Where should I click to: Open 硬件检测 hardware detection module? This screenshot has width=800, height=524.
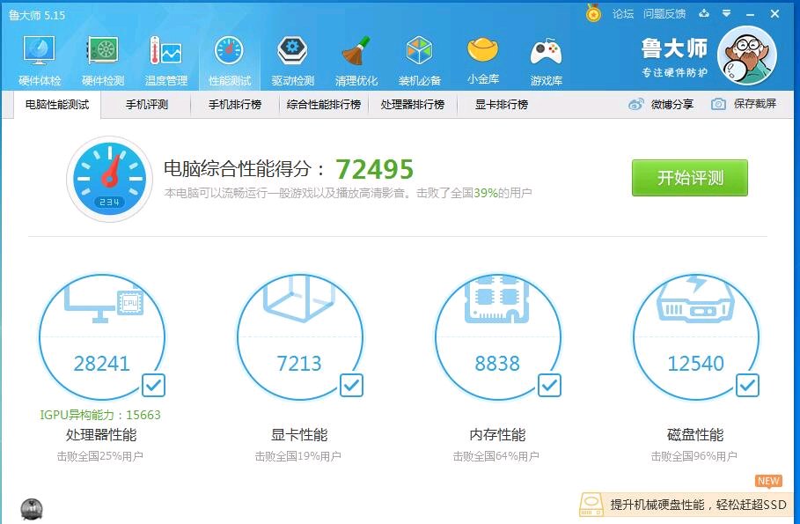pyautogui.click(x=103, y=62)
